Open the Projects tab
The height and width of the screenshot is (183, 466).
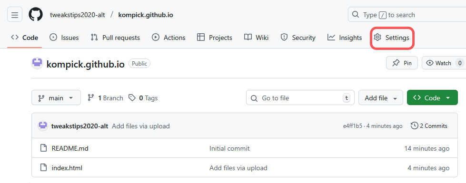click(215, 38)
